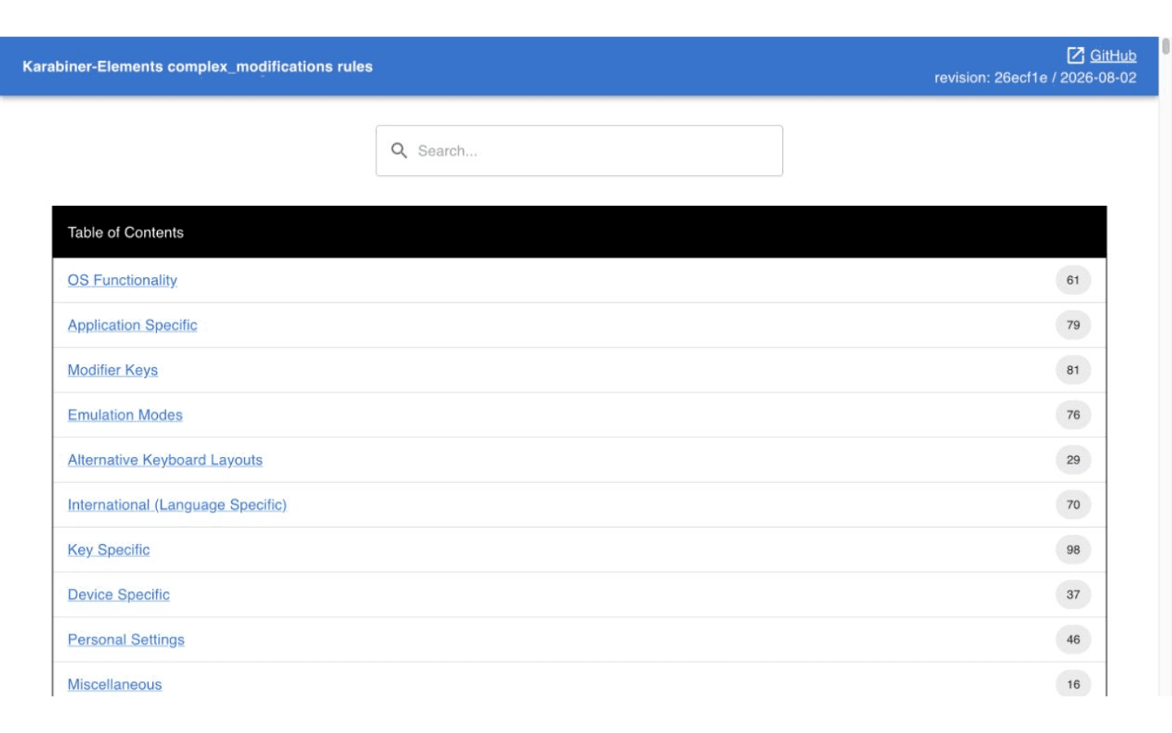Focus the Search input field
The height and width of the screenshot is (733, 1172).
[x=579, y=151]
